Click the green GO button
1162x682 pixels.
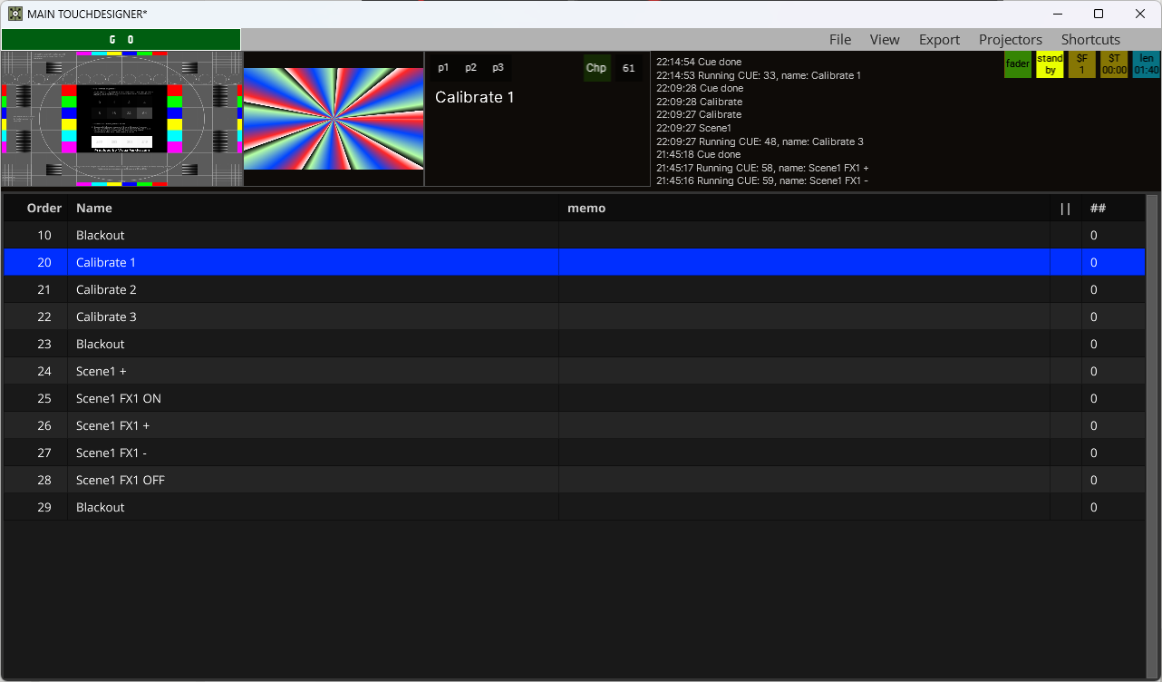pos(121,40)
